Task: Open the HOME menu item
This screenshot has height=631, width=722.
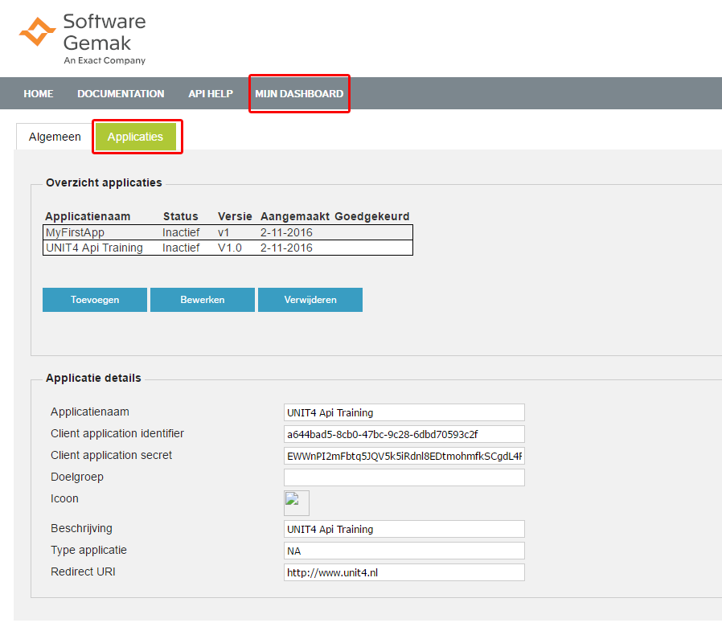Action: (39, 94)
